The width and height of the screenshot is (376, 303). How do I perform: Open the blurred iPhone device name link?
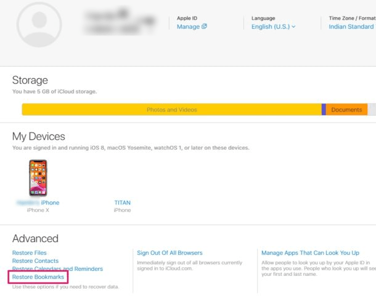click(x=38, y=203)
